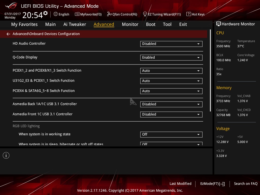The height and width of the screenshot is (195, 260).
Task: Click the back arrow beside Advanced path
Action: [8, 34]
